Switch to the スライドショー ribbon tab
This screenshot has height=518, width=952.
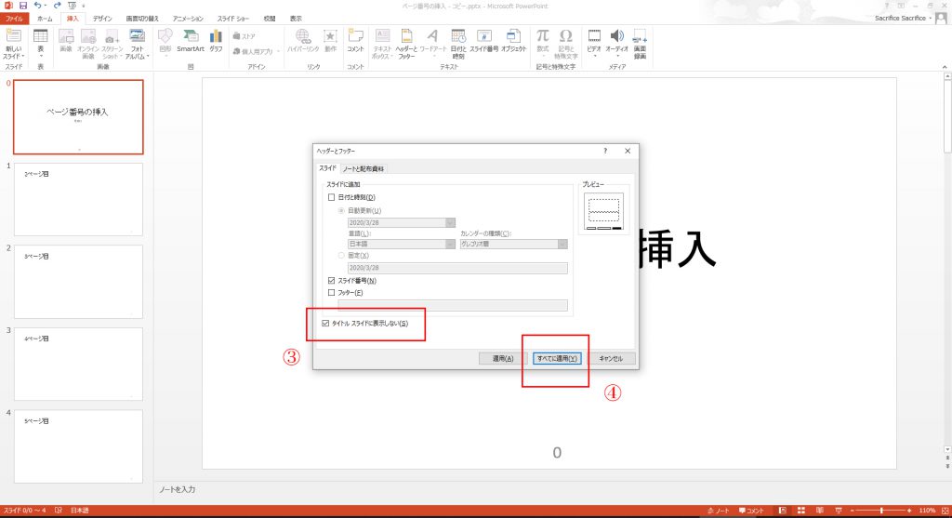click(x=233, y=19)
